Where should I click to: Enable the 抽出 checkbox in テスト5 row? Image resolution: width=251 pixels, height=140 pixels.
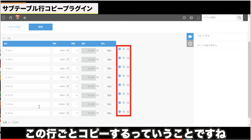[x=105, y=96]
